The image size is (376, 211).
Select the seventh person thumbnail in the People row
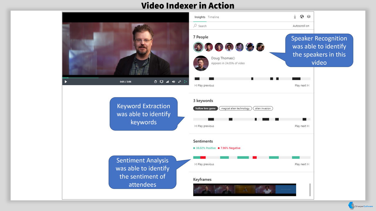[x=260, y=47]
